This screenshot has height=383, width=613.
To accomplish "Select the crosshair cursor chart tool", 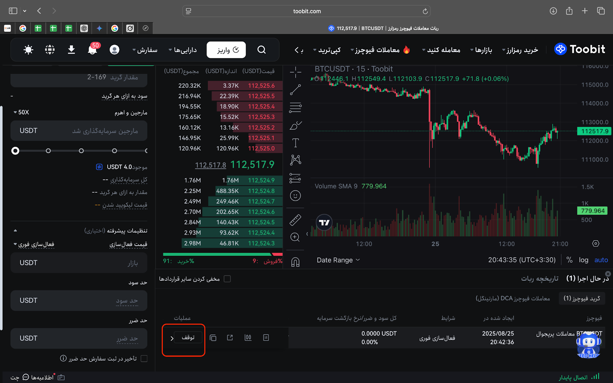I will 295,72.
